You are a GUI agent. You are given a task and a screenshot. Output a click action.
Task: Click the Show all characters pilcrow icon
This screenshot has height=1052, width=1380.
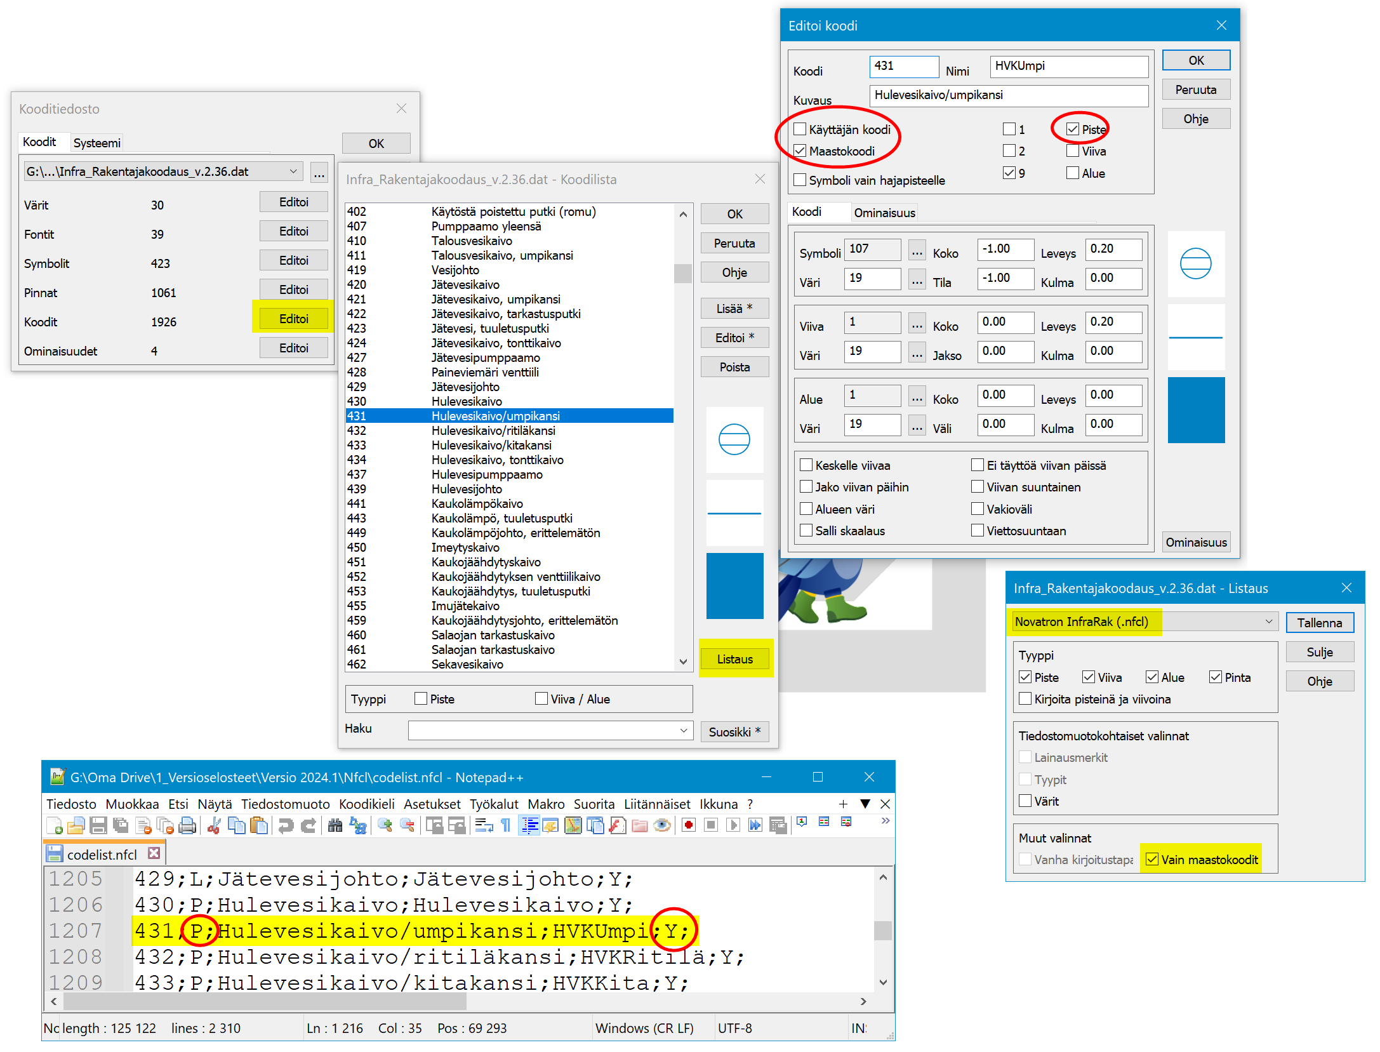click(506, 825)
